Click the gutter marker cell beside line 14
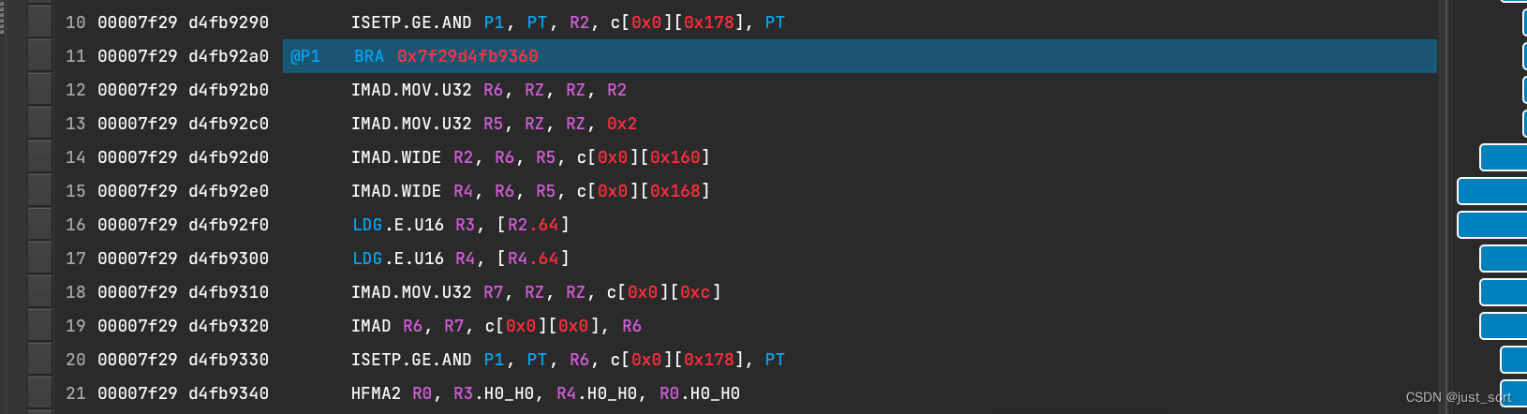The image size is (1527, 414). pos(39,157)
